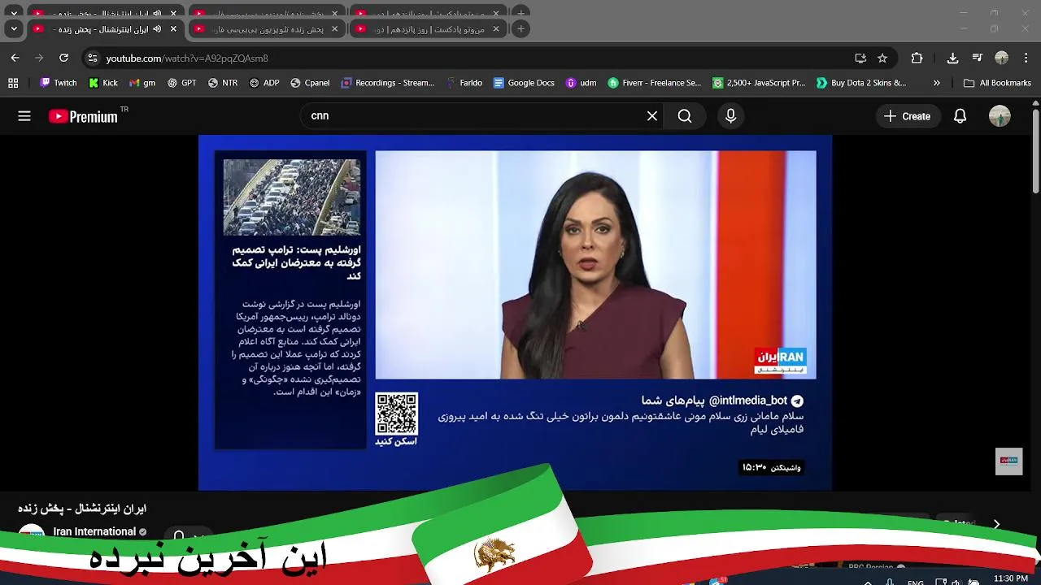Screen dimensions: 1041x585
Task: Submit search with the magnifier button
Action: tap(685, 116)
